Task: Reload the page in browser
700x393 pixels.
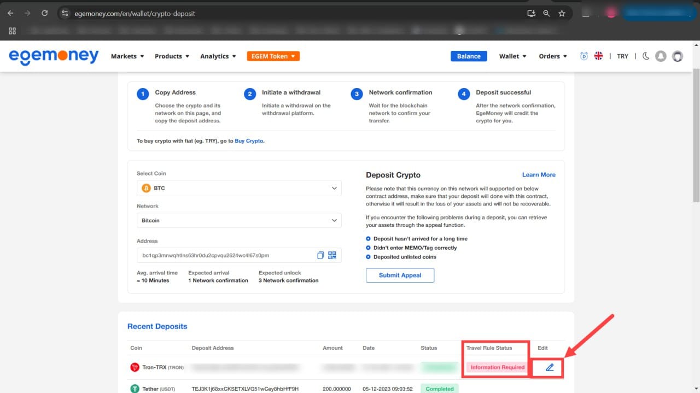Action: click(45, 13)
